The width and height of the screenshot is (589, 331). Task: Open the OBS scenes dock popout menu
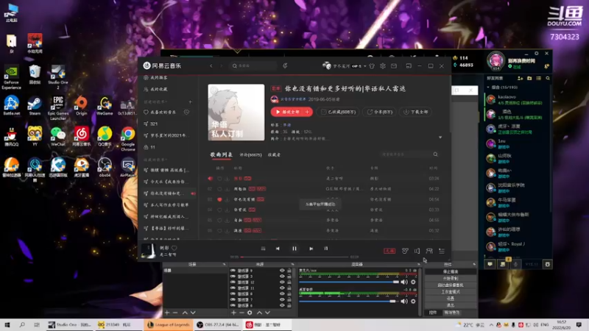click(225, 264)
